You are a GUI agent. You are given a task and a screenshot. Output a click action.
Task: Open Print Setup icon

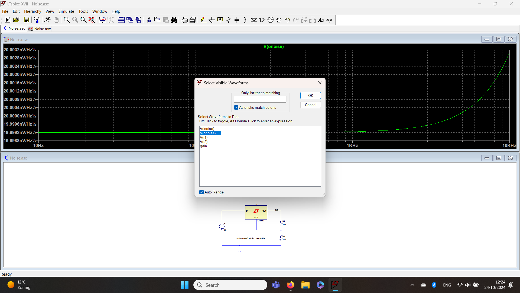(193, 20)
